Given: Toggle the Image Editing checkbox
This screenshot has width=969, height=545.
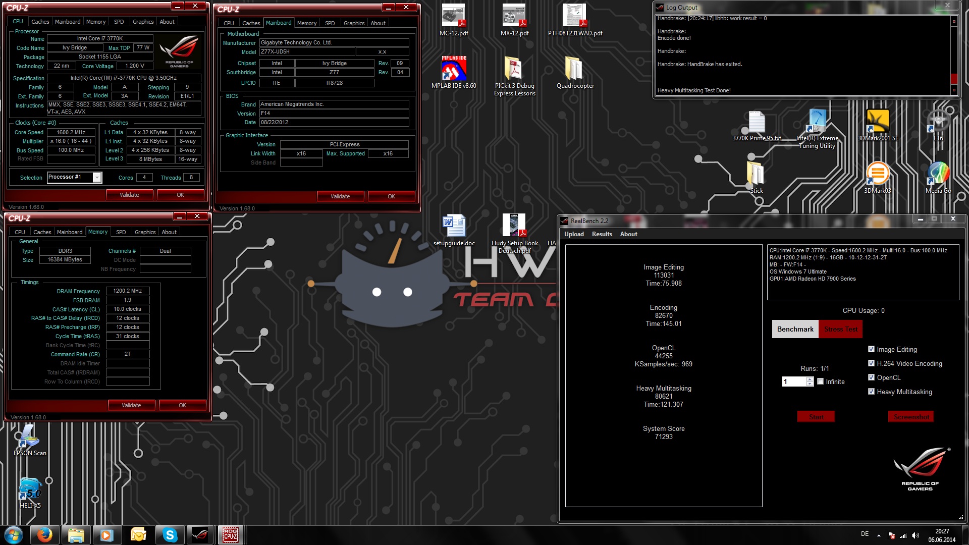Looking at the screenshot, I should [871, 349].
